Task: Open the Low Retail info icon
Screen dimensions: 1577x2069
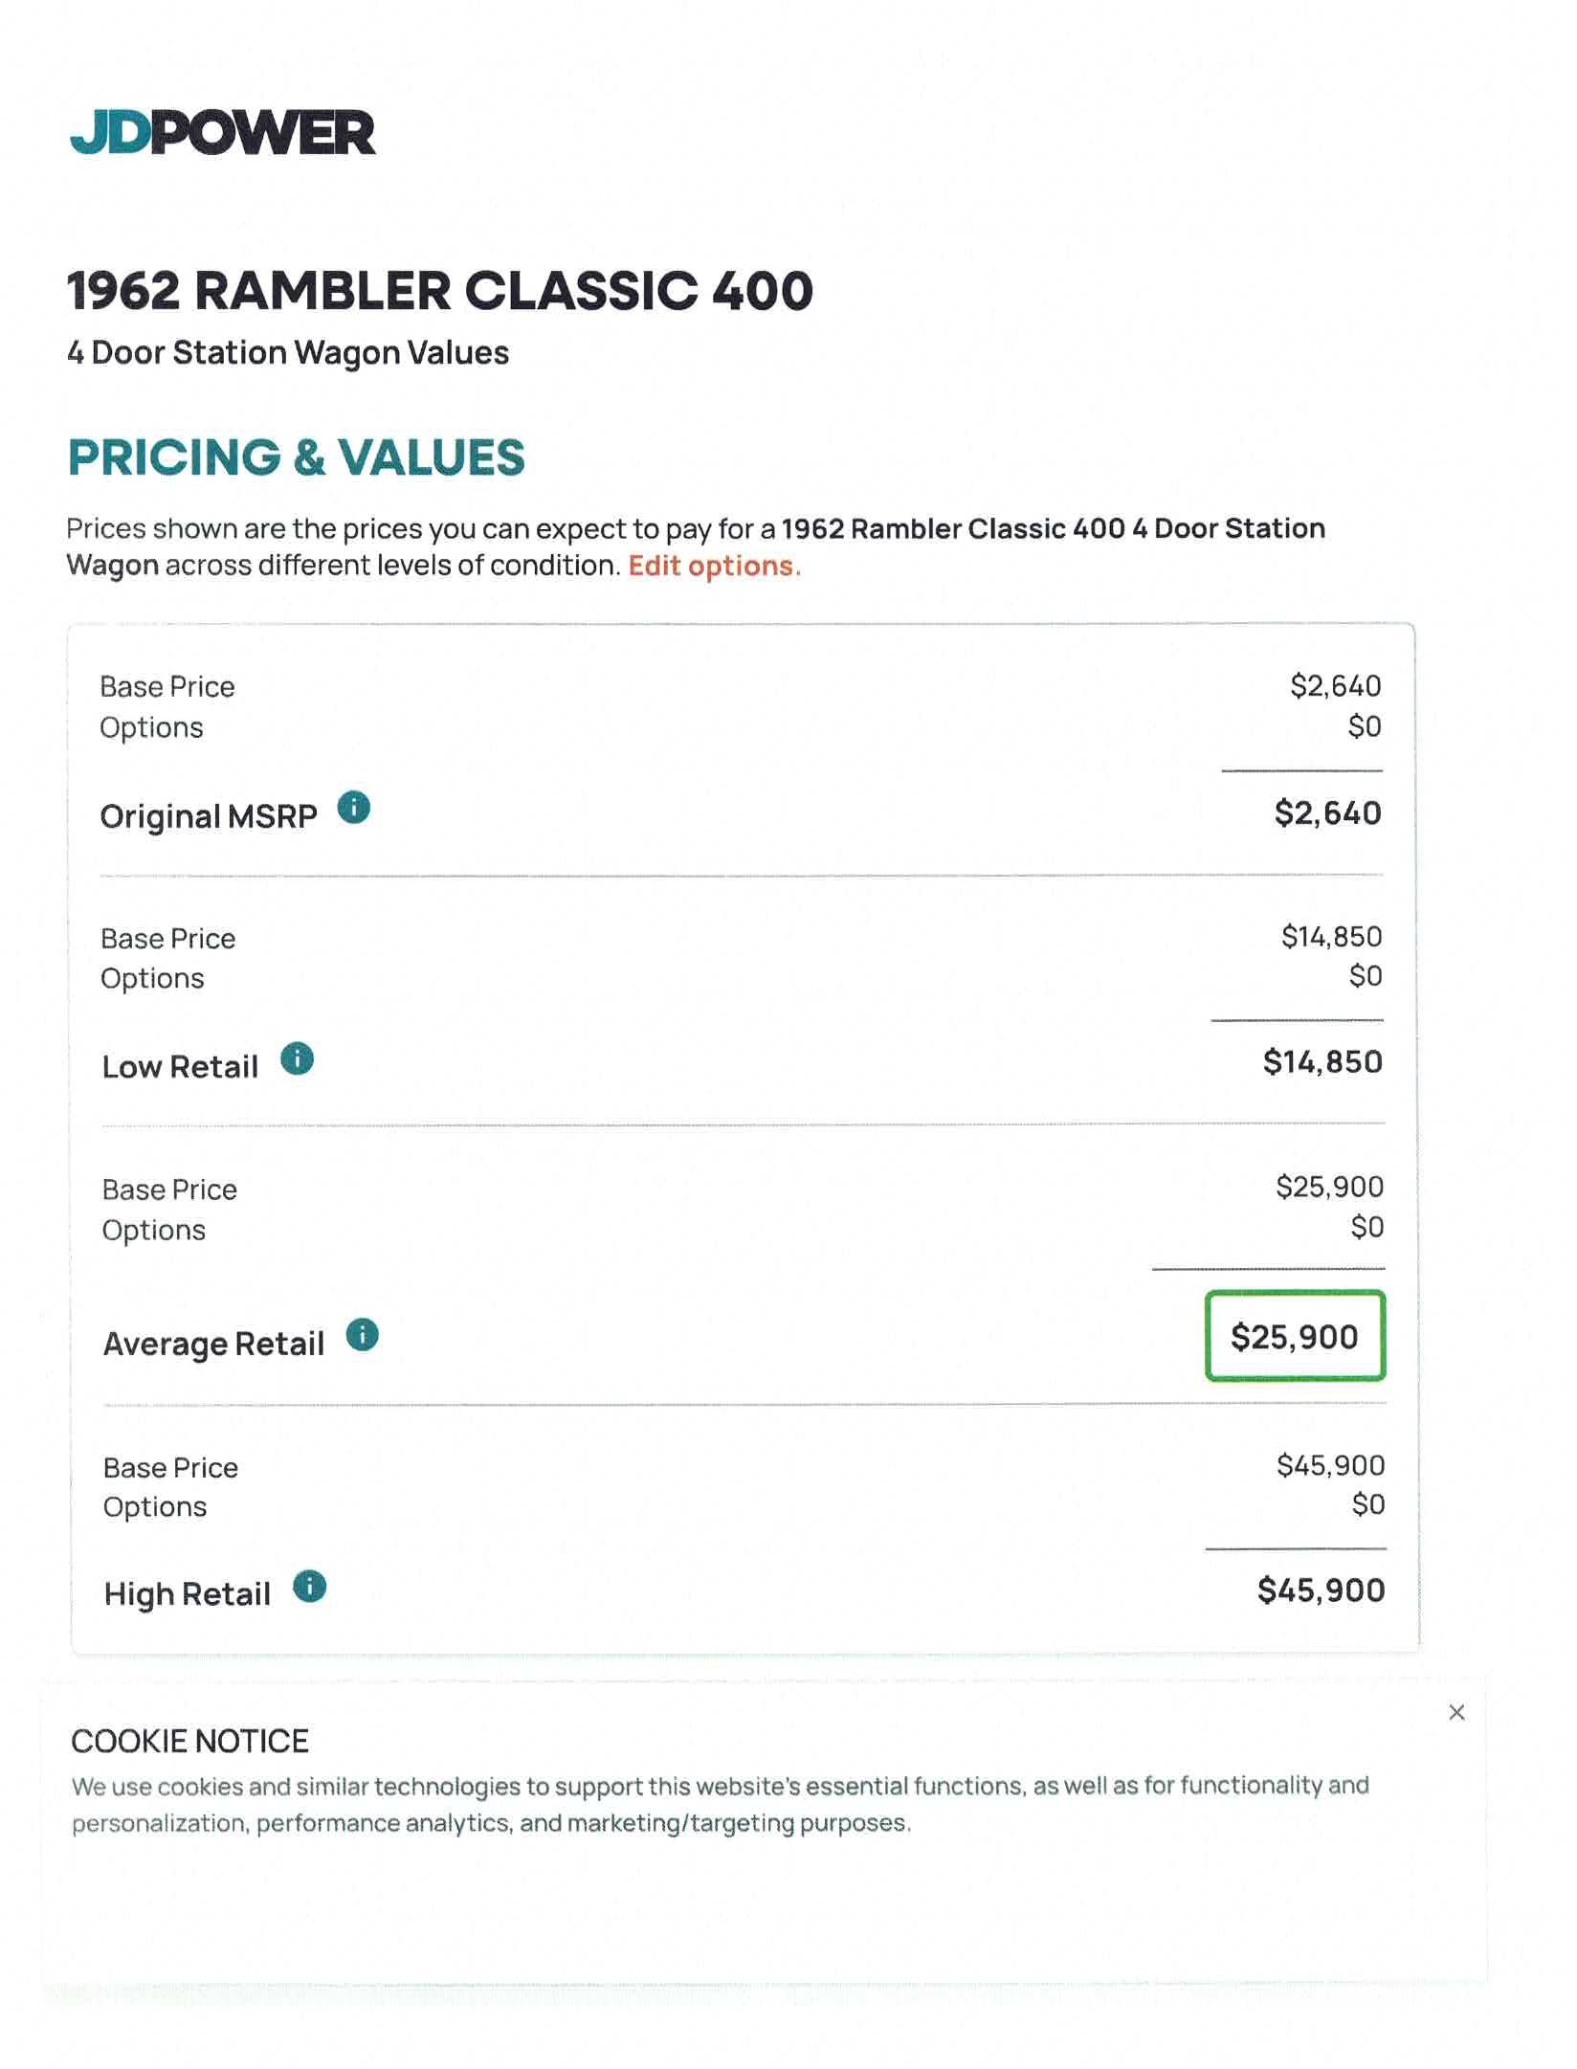Action: click(297, 1058)
